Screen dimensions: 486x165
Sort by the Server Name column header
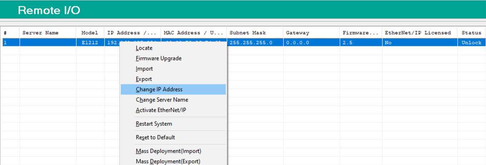pyautogui.click(x=40, y=32)
